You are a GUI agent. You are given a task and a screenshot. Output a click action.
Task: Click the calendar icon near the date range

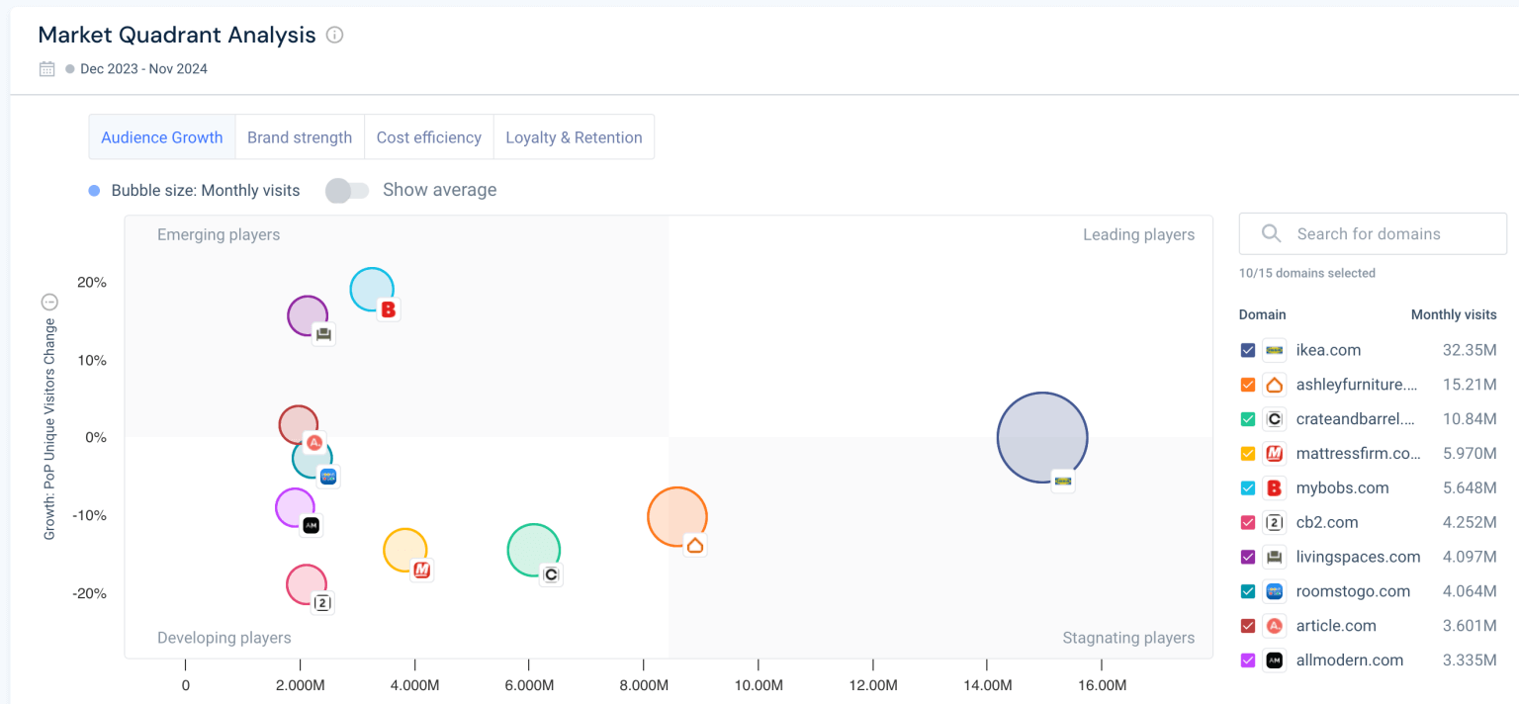coord(45,68)
